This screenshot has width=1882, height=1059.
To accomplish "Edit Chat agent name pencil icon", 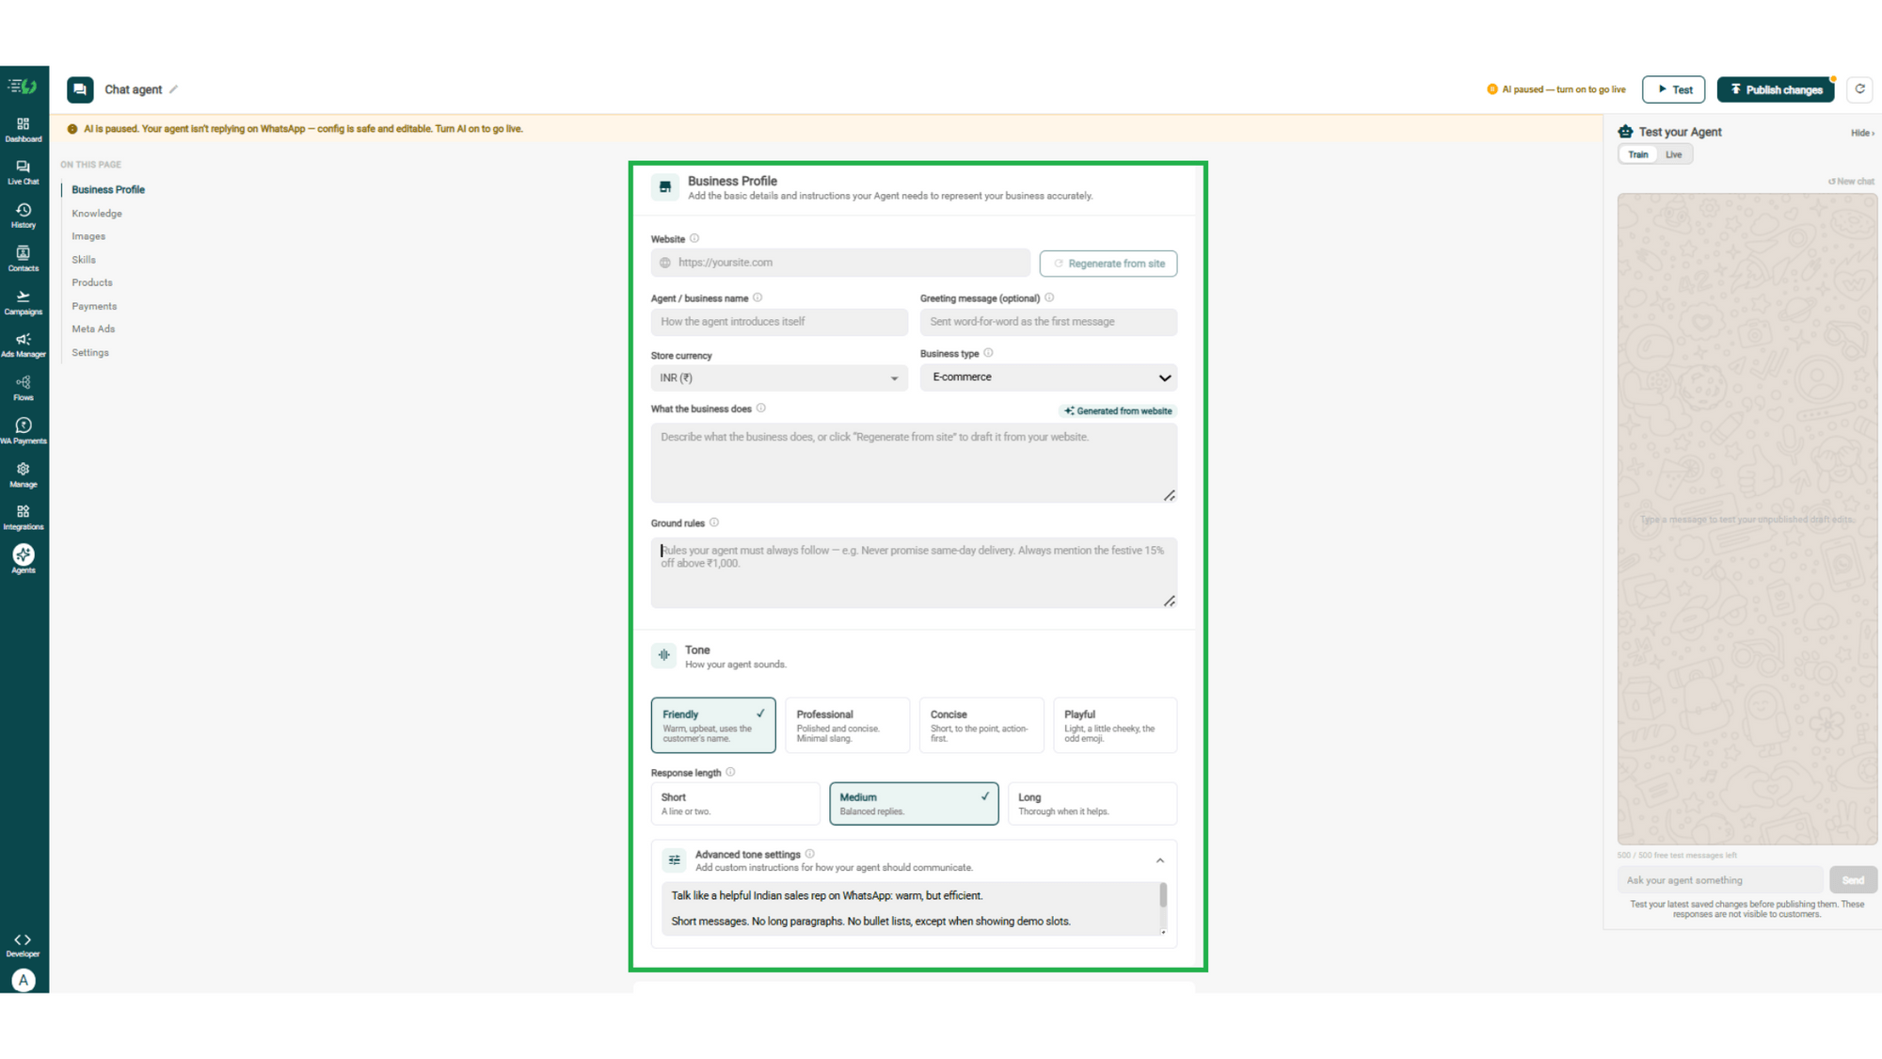I will 173,89.
